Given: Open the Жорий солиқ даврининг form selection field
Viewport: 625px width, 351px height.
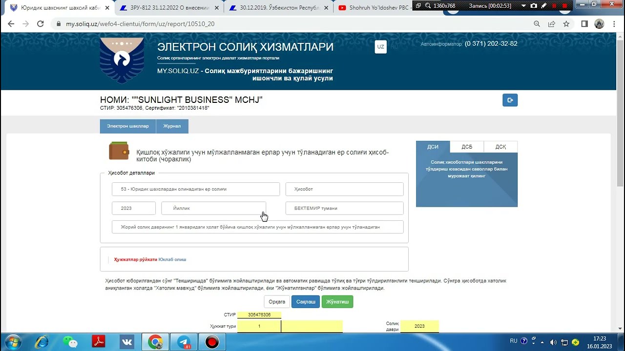Looking at the screenshot, I should 258,227.
